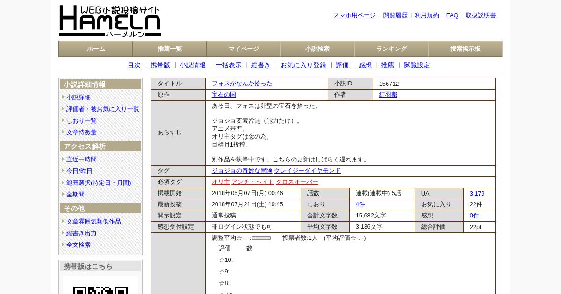This screenshot has height=294, width=561.
Task: Click the オリ主 required tag
Action: pyautogui.click(x=221, y=182)
